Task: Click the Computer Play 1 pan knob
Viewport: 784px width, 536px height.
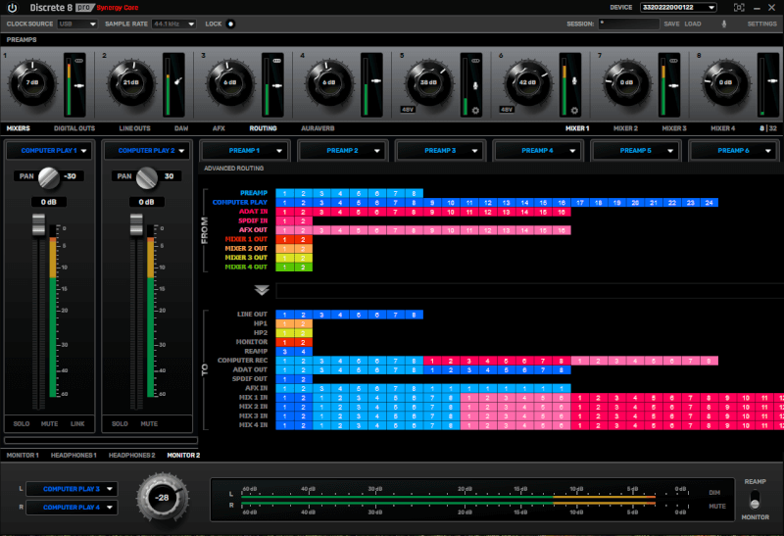Action: point(50,177)
